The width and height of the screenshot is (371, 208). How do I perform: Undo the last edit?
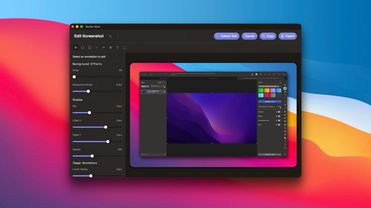point(110,36)
